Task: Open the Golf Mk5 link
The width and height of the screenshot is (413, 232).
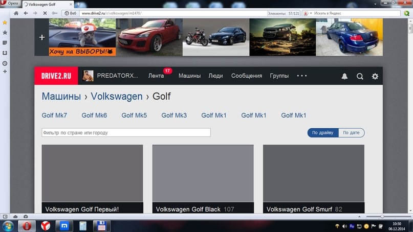Action: coord(134,115)
